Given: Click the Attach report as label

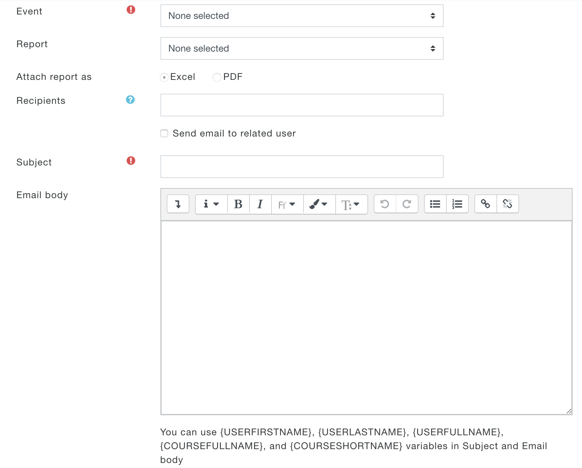Looking at the screenshot, I should coord(54,77).
